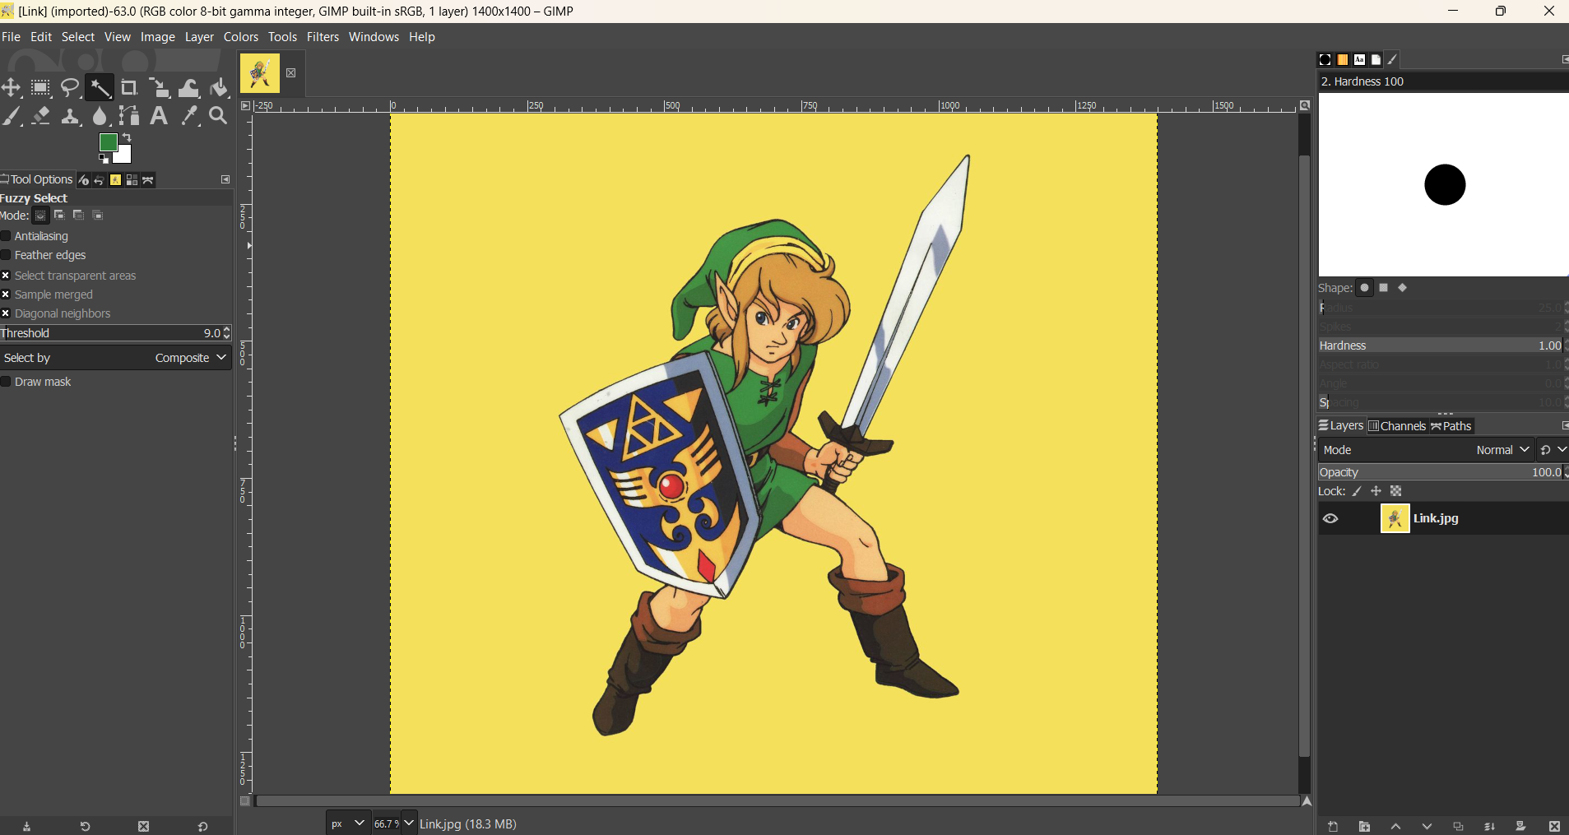Select the Text tool
Screen dimensions: 1569x835
160,117
